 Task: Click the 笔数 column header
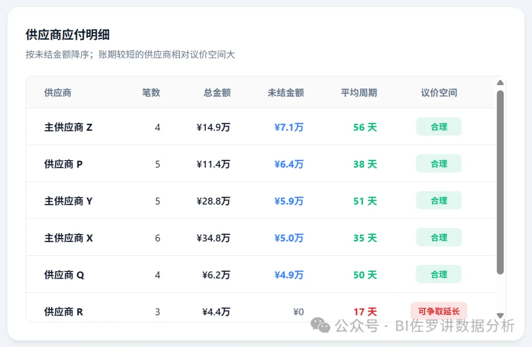(151, 93)
